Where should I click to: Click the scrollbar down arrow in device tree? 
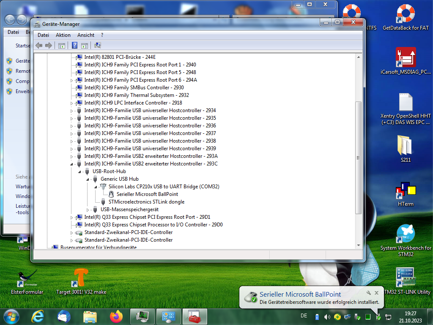tap(359, 245)
